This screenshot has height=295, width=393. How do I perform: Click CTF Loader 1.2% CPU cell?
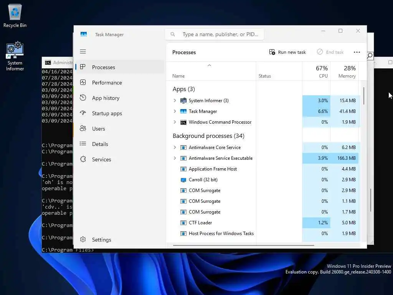[x=316, y=223]
